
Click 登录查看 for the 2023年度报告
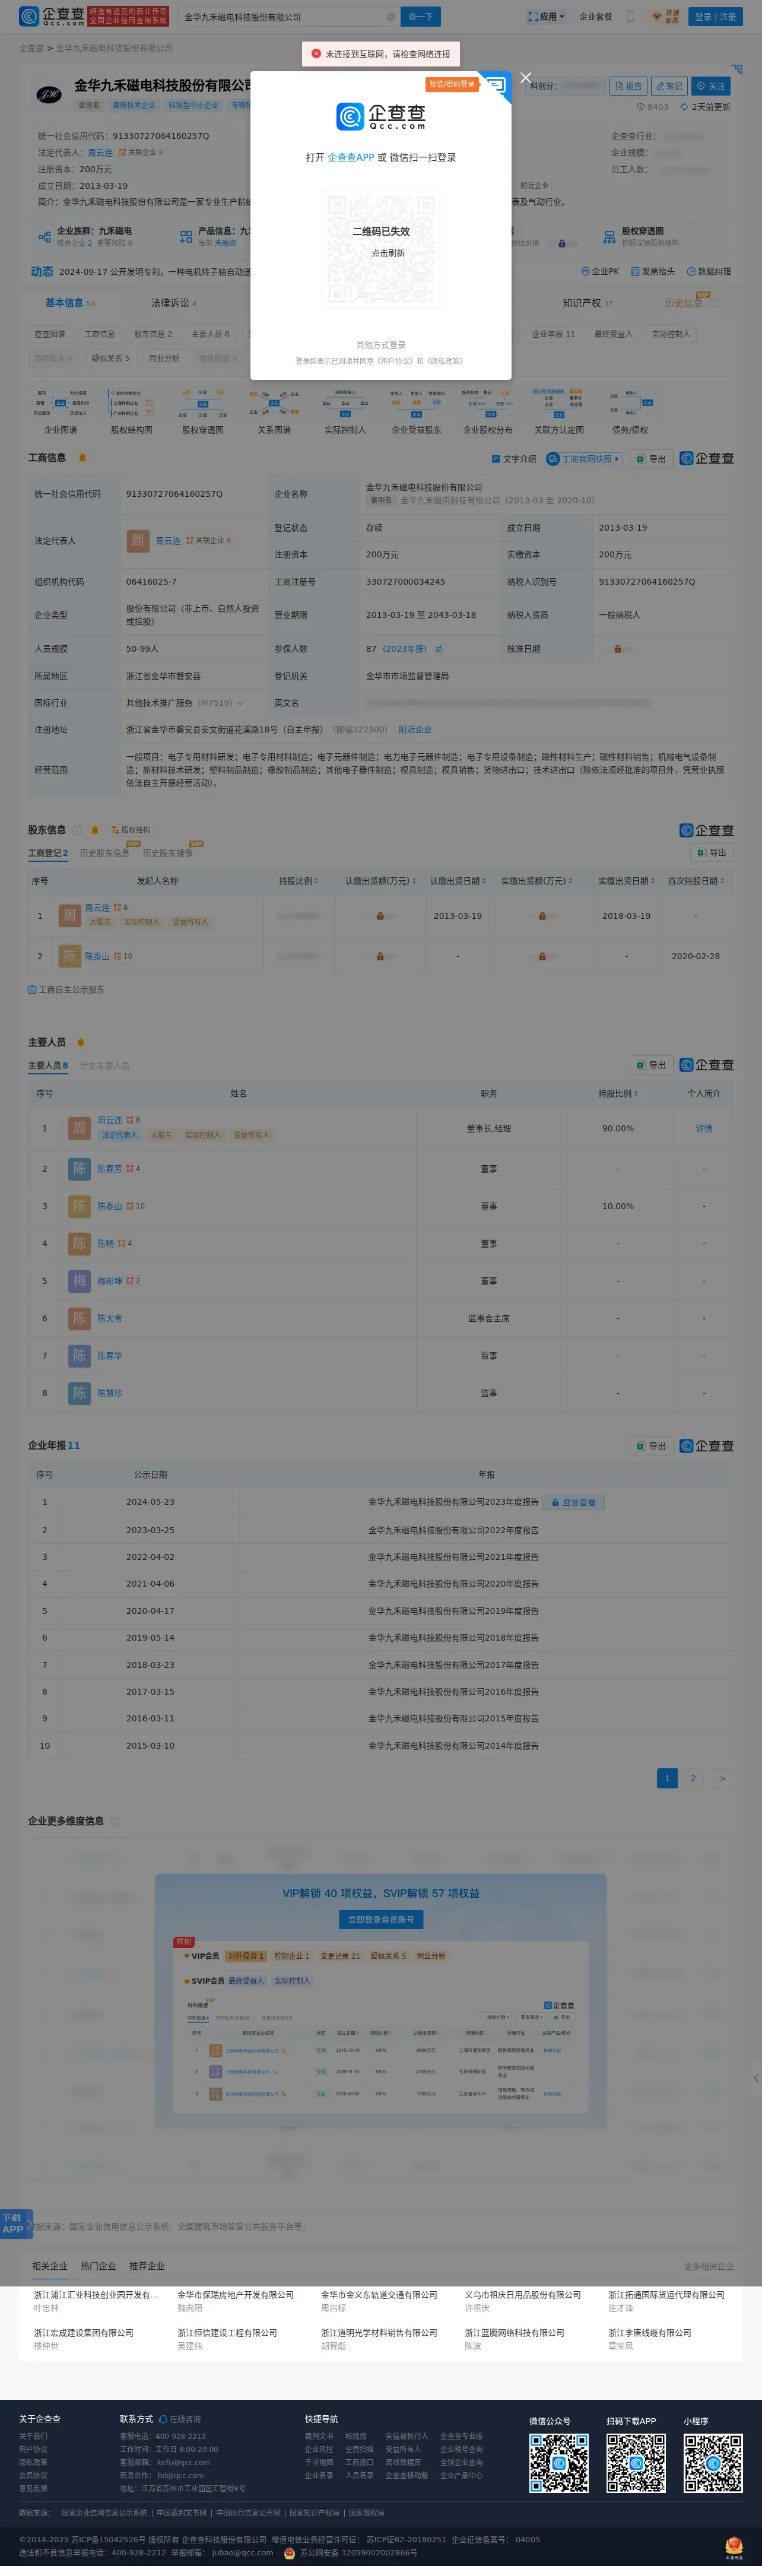[574, 1502]
